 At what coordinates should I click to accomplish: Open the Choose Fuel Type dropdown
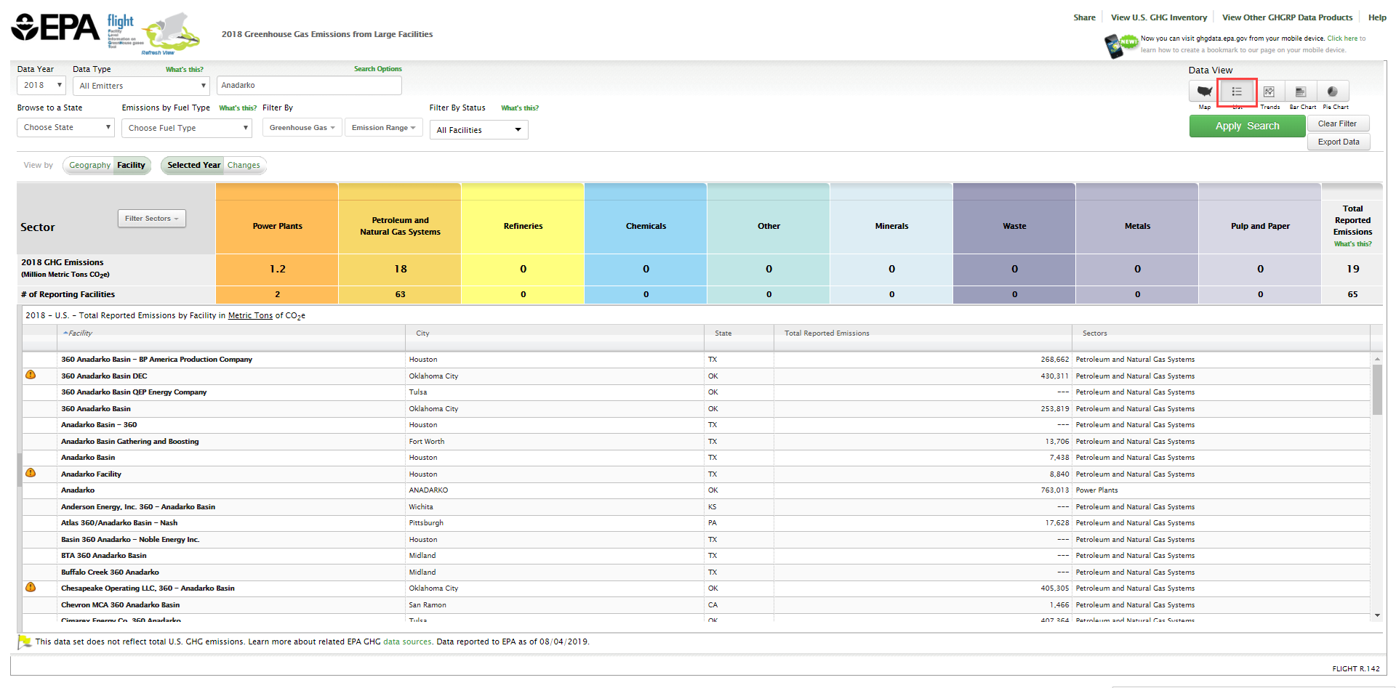pyautogui.click(x=186, y=128)
